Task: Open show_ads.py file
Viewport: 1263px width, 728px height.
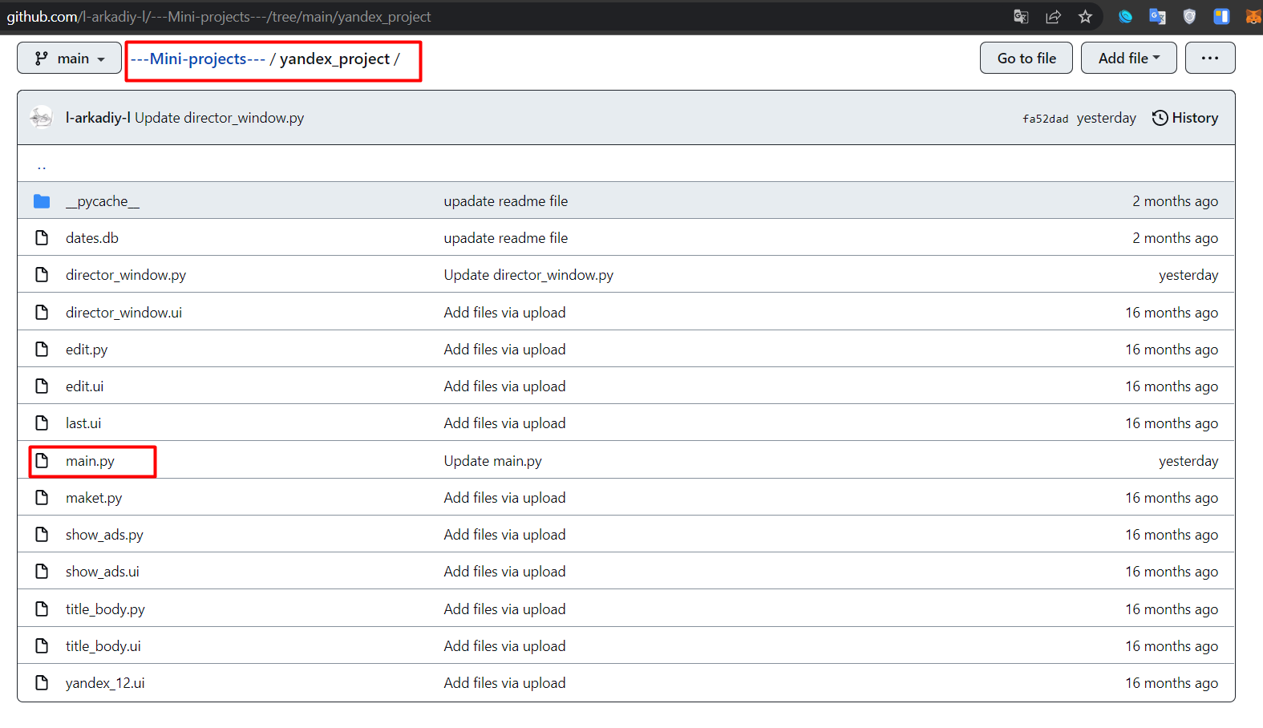Action: [x=104, y=535]
